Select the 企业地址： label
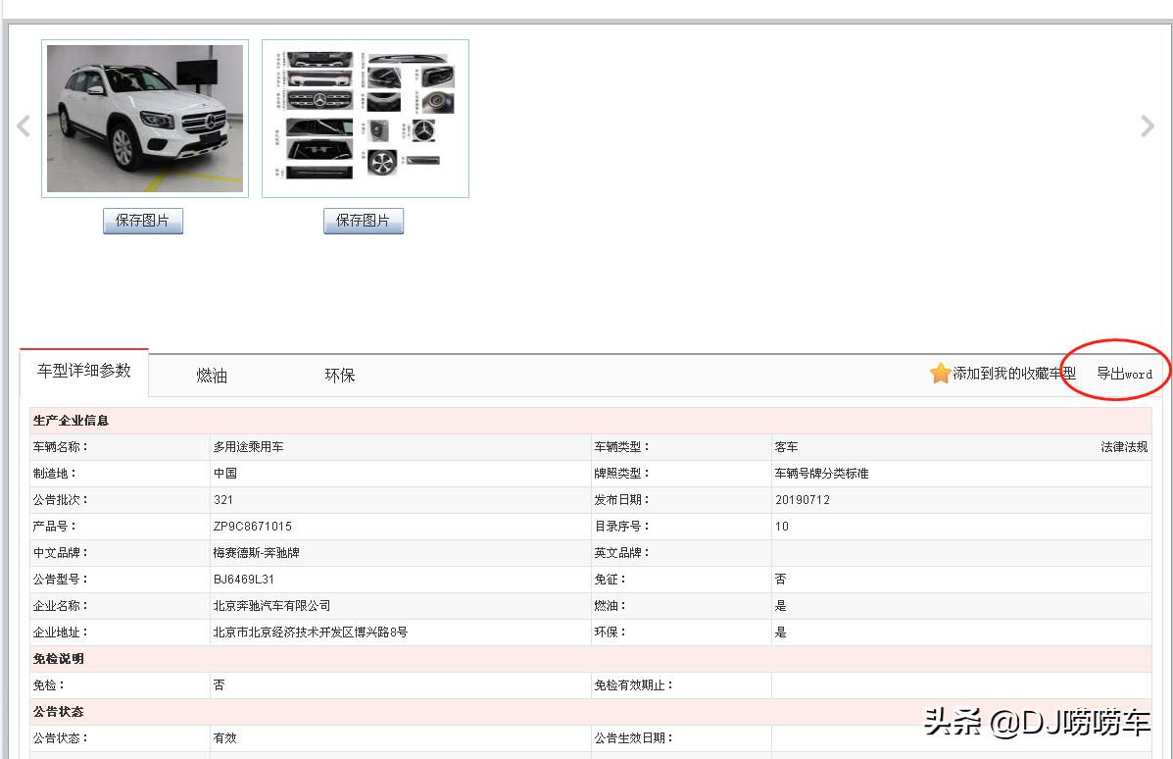1173x759 pixels. [61, 632]
